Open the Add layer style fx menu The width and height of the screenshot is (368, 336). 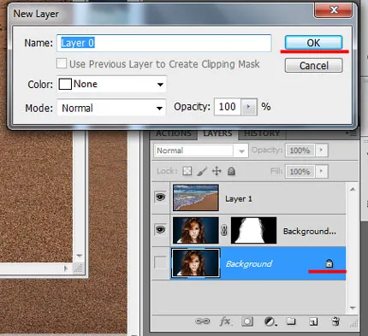click(225, 321)
